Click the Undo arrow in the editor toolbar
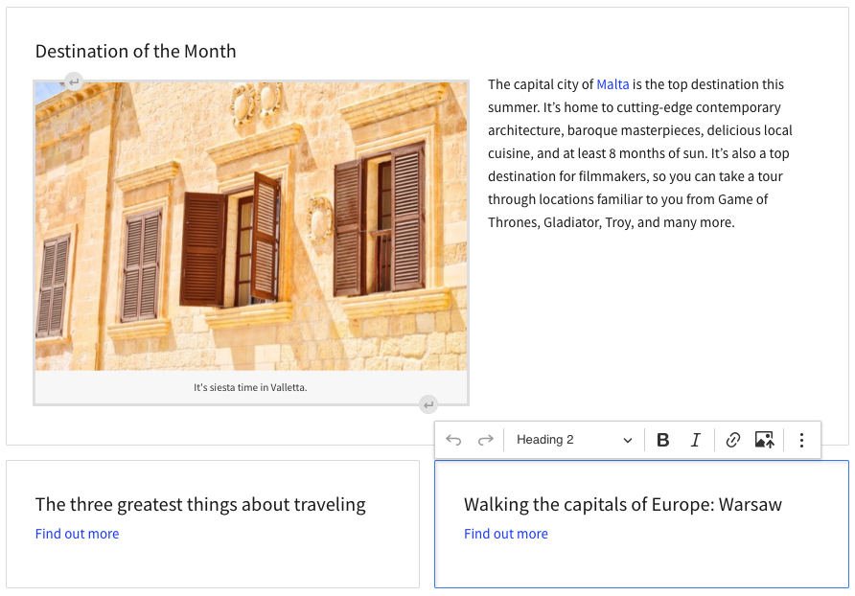The width and height of the screenshot is (855, 596). point(452,439)
